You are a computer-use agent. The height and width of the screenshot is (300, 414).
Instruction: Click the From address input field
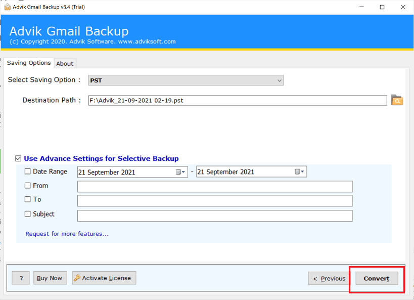coord(215,187)
